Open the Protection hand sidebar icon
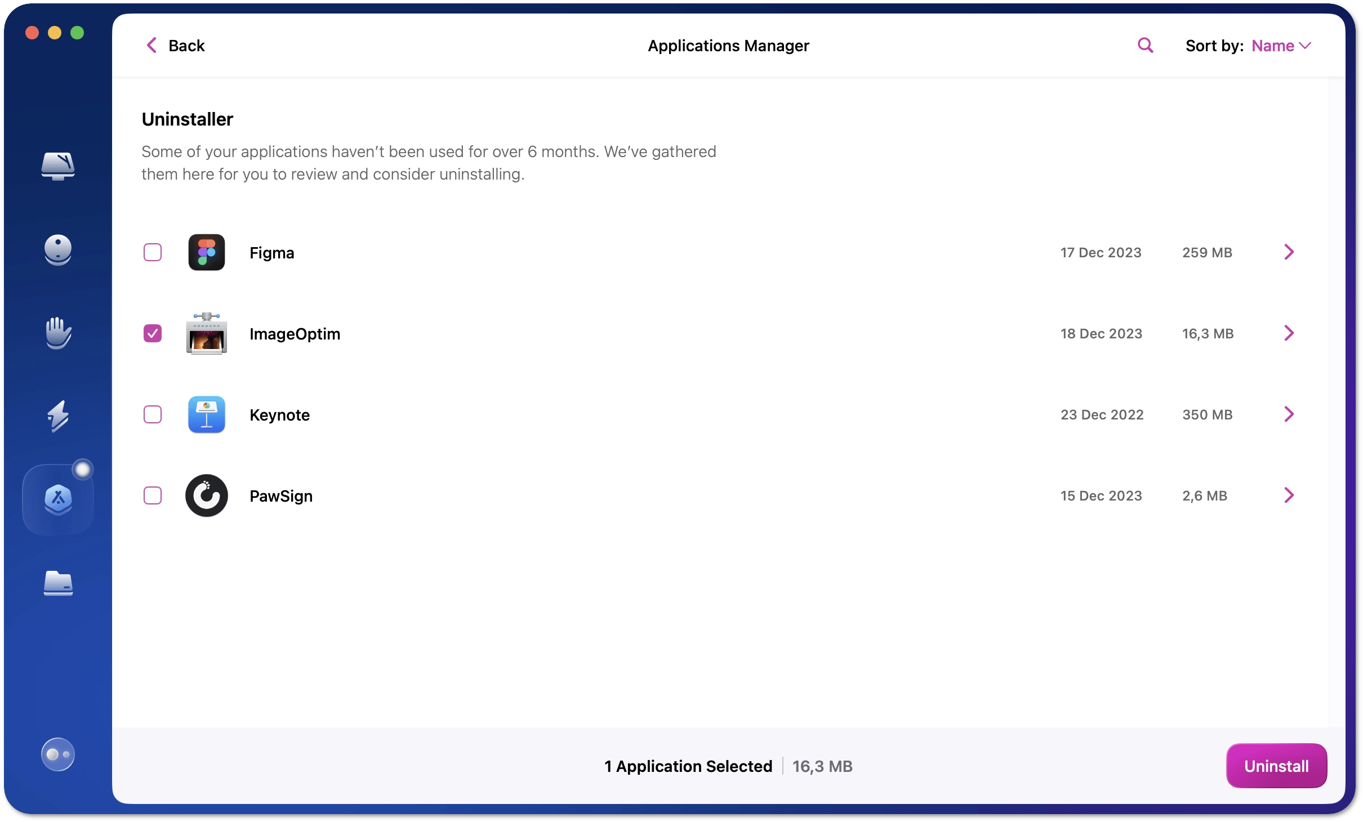 [58, 333]
